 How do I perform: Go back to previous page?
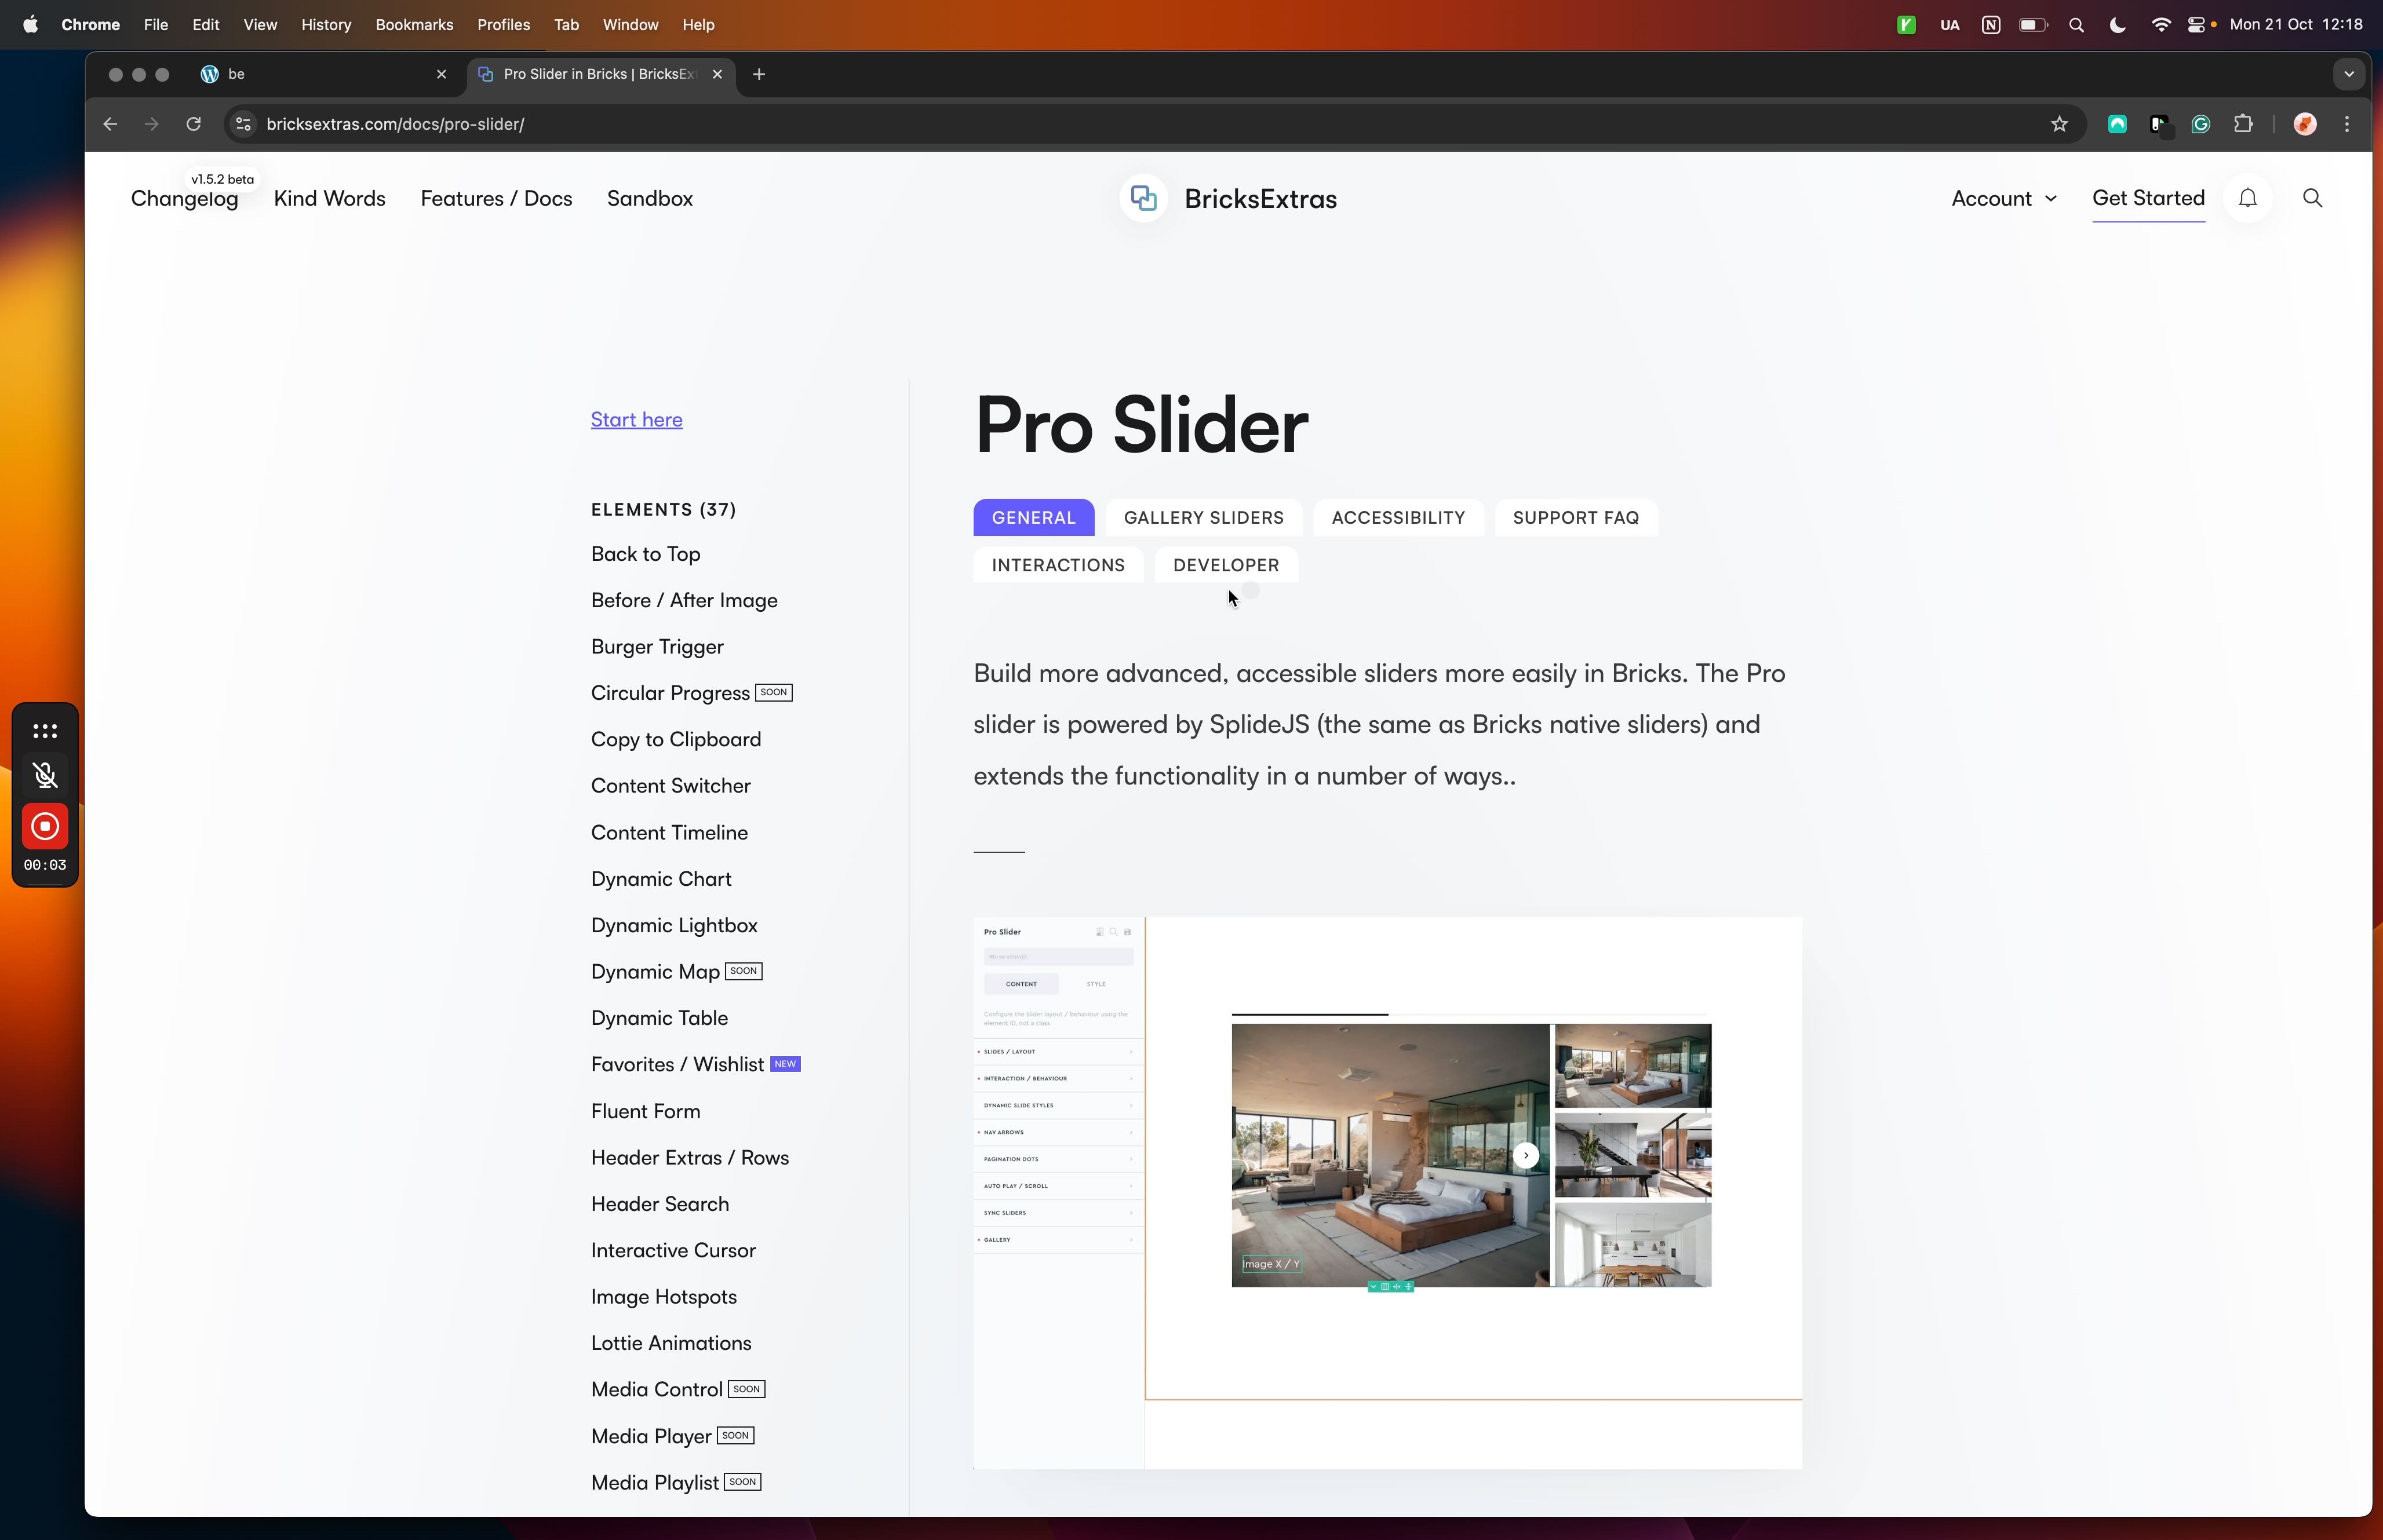pyautogui.click(x=110, y=124)
